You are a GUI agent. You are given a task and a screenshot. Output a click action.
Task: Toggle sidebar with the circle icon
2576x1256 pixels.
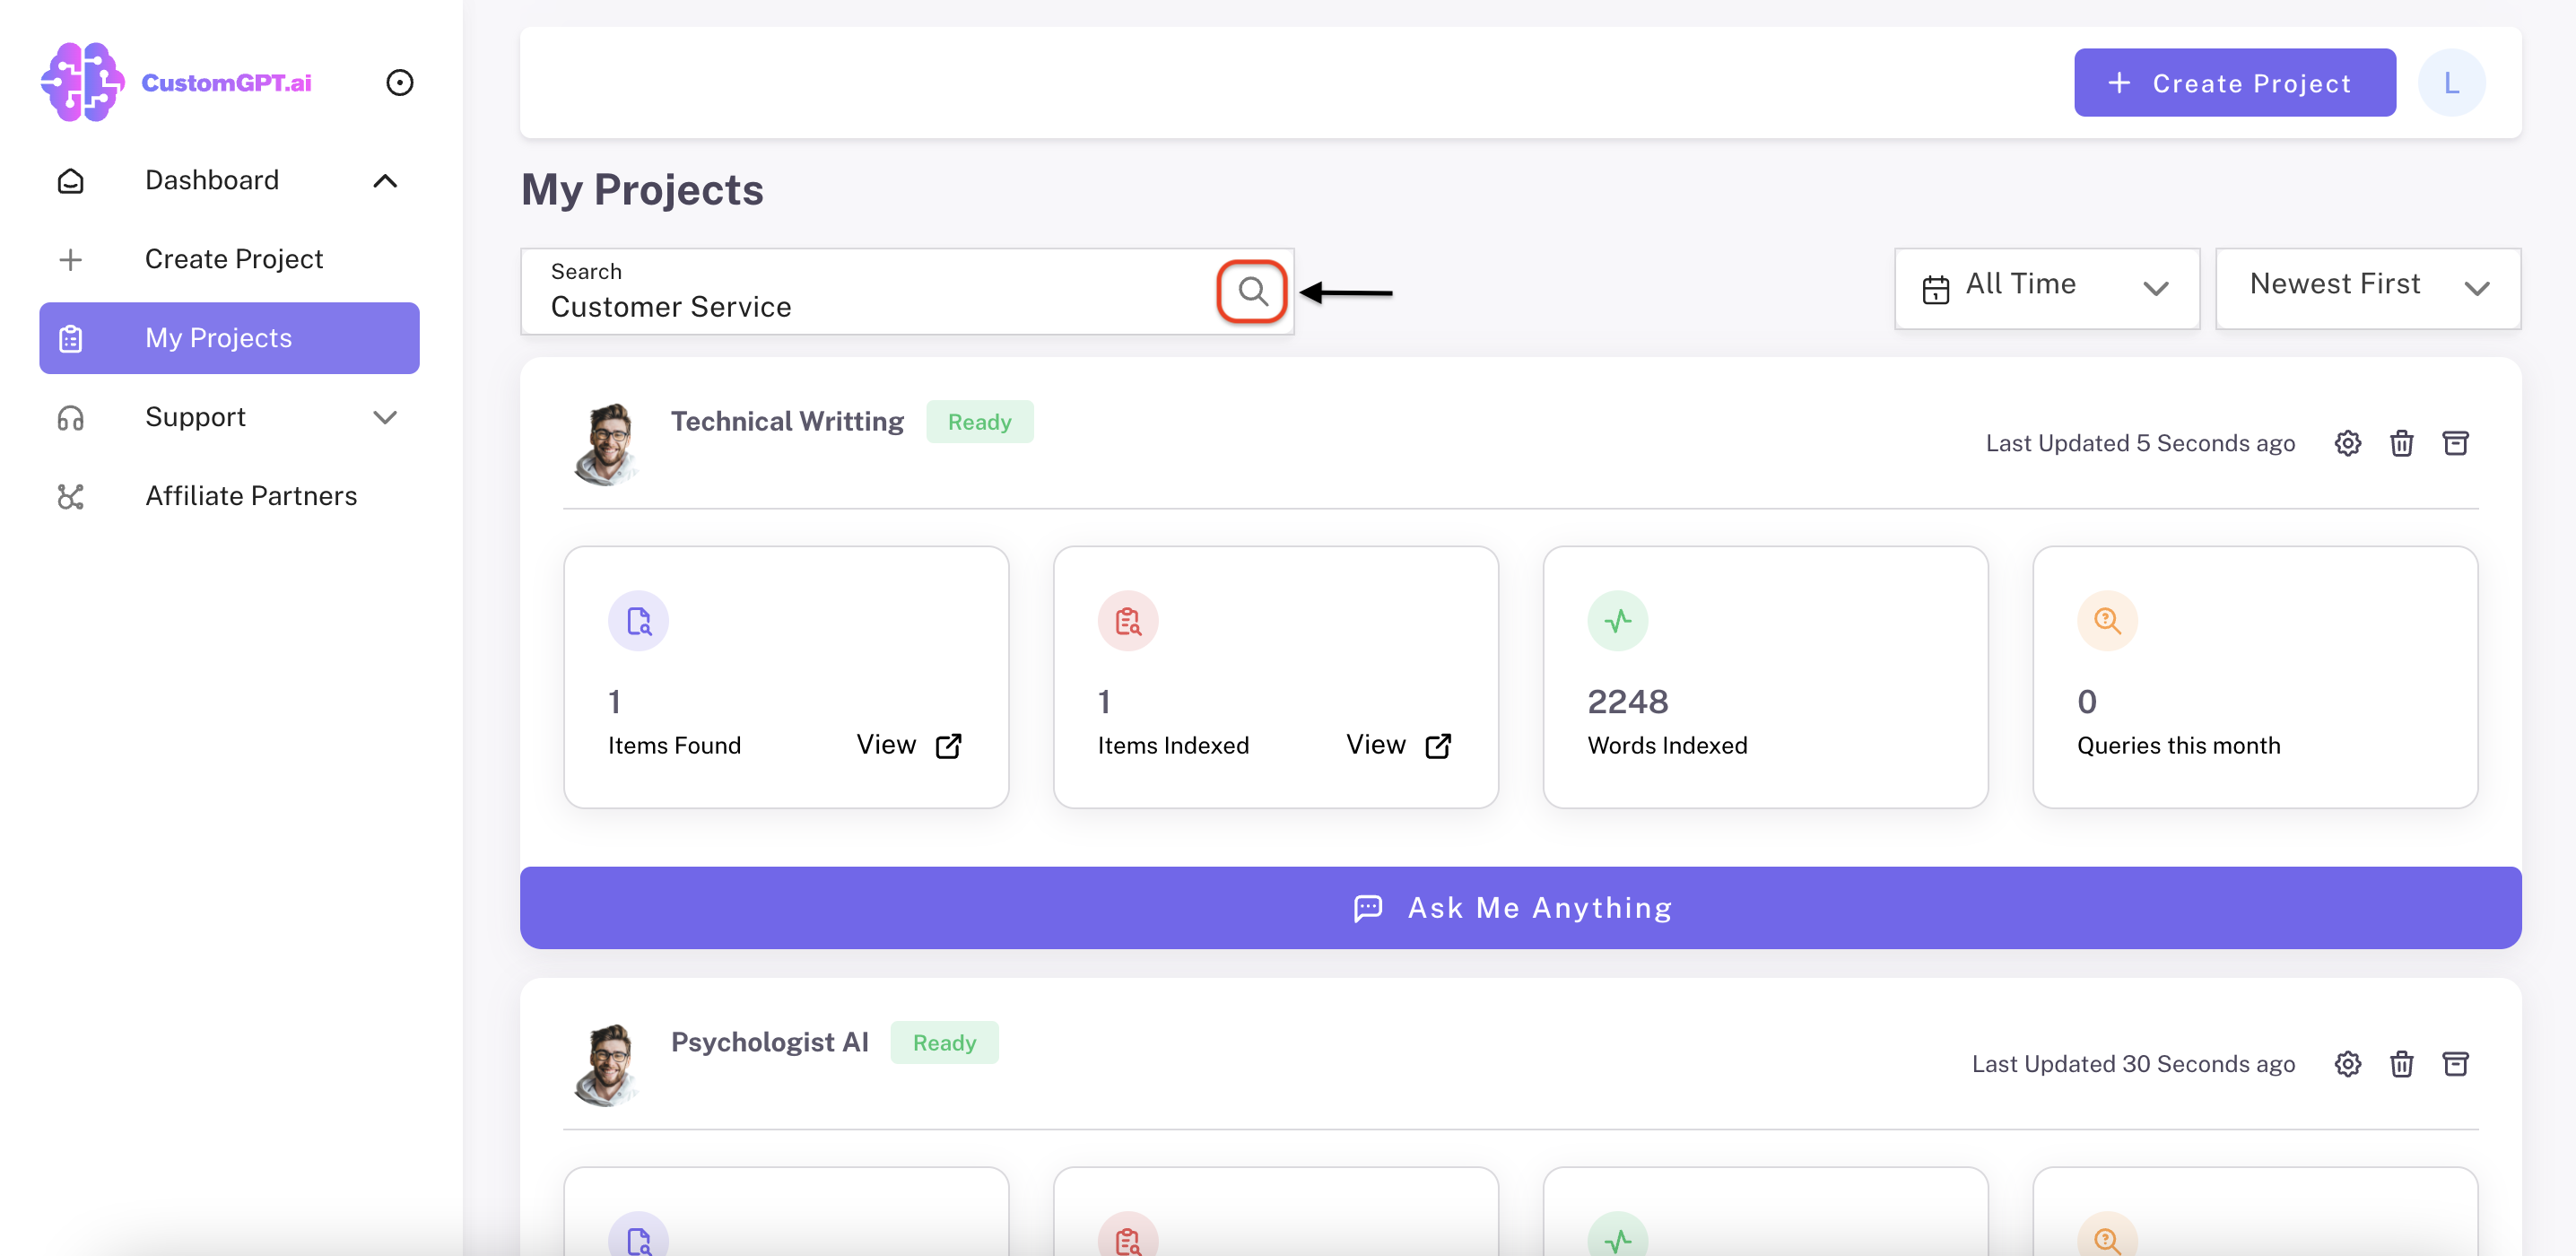point(399,82)
